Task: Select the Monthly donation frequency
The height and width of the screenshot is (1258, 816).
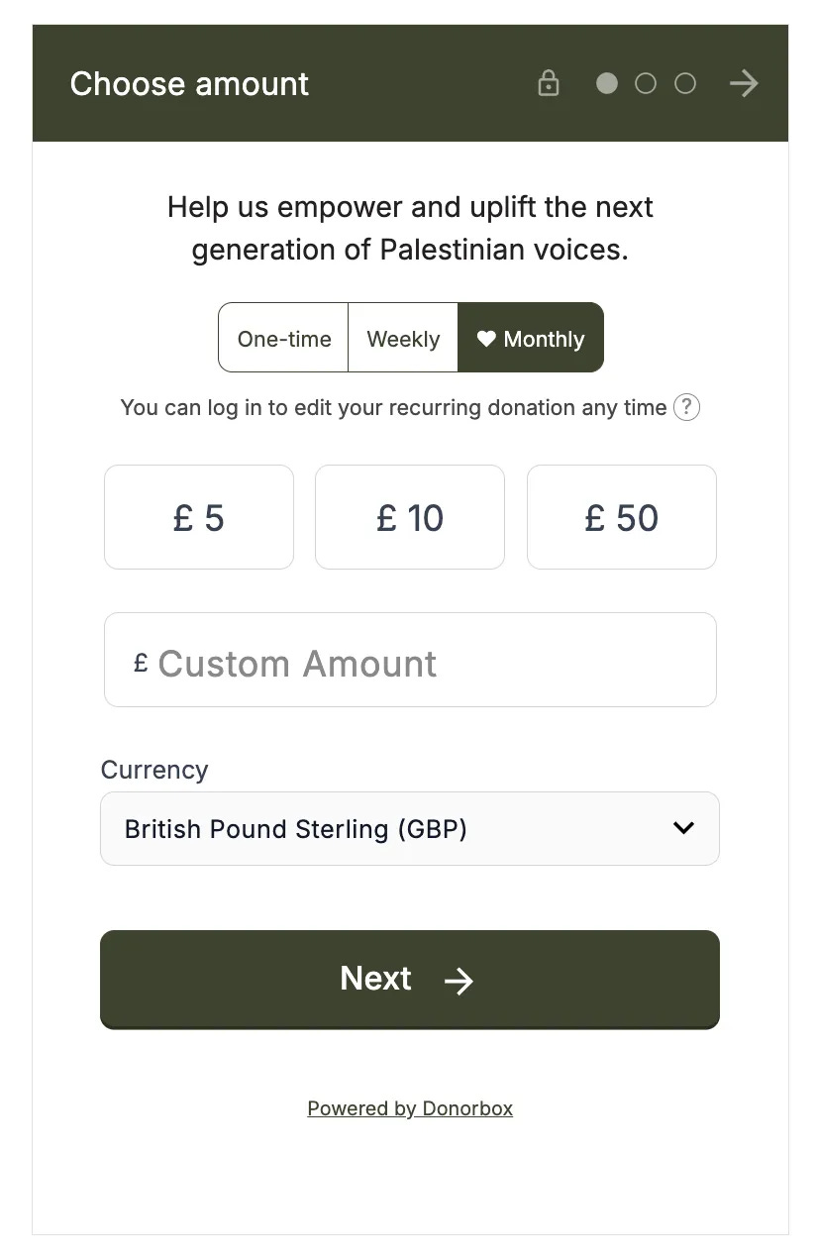Action: 531,338
